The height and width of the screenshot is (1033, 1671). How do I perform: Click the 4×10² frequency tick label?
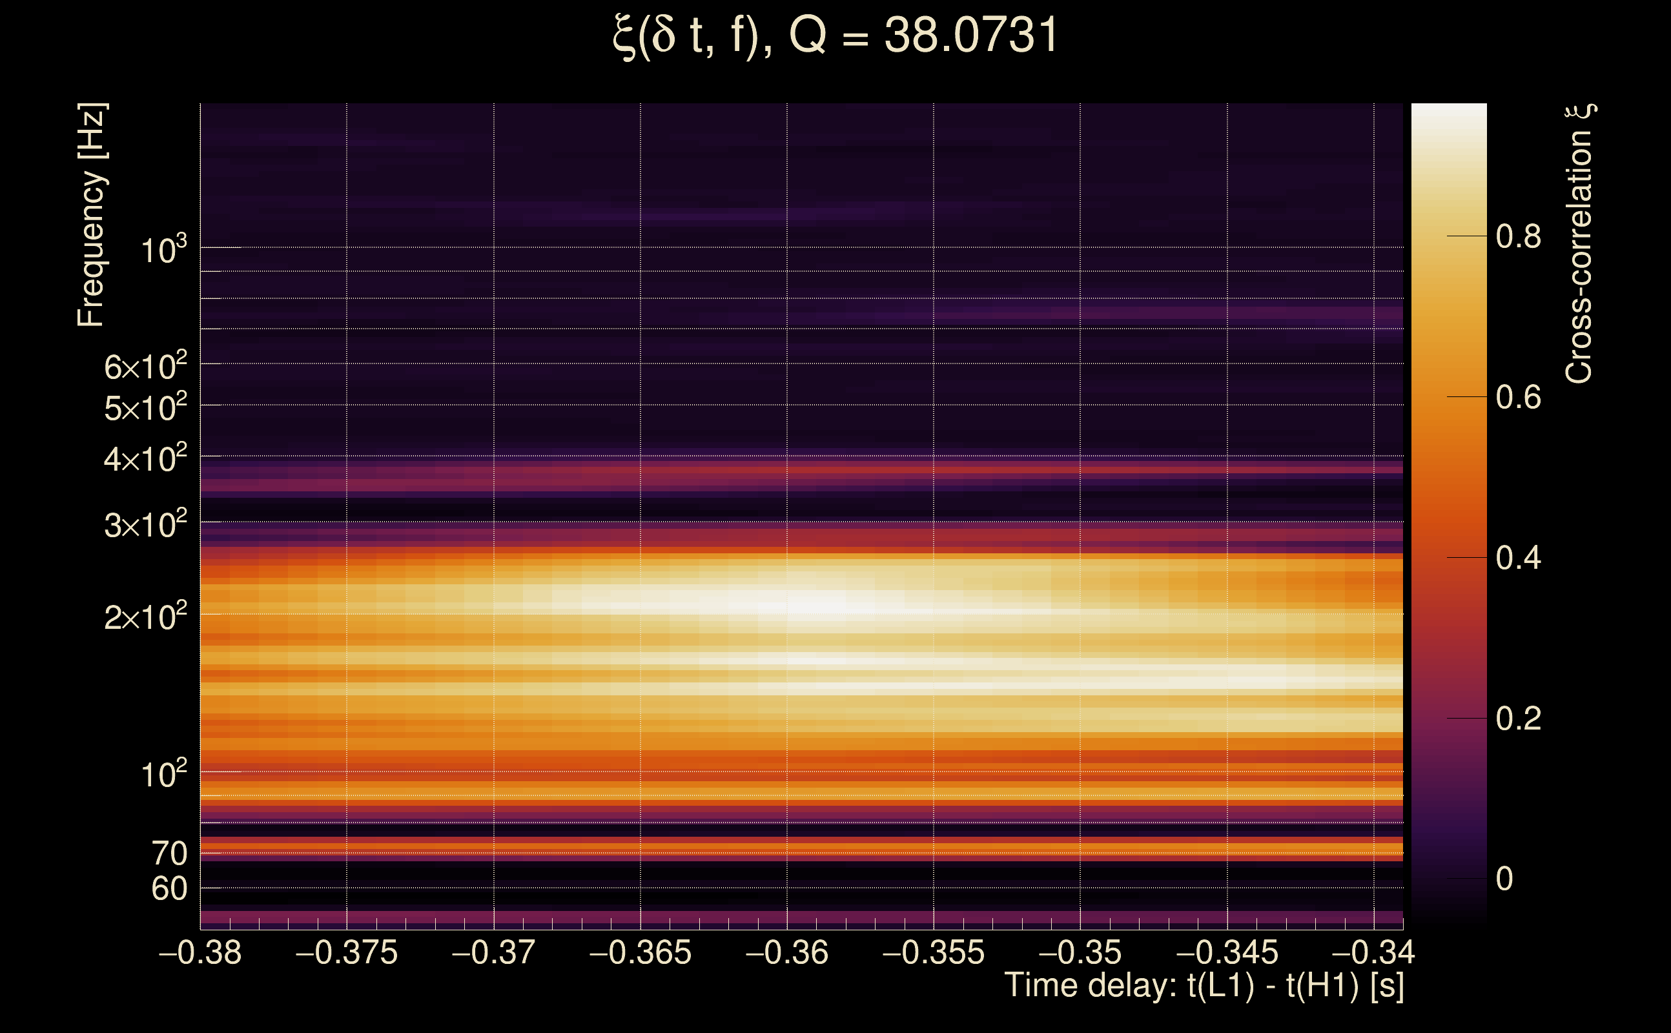tap(145, 458)
